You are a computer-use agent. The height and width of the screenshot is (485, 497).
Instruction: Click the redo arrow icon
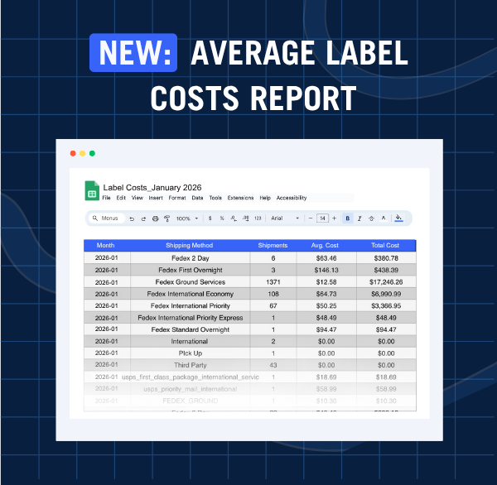point(144,218)
